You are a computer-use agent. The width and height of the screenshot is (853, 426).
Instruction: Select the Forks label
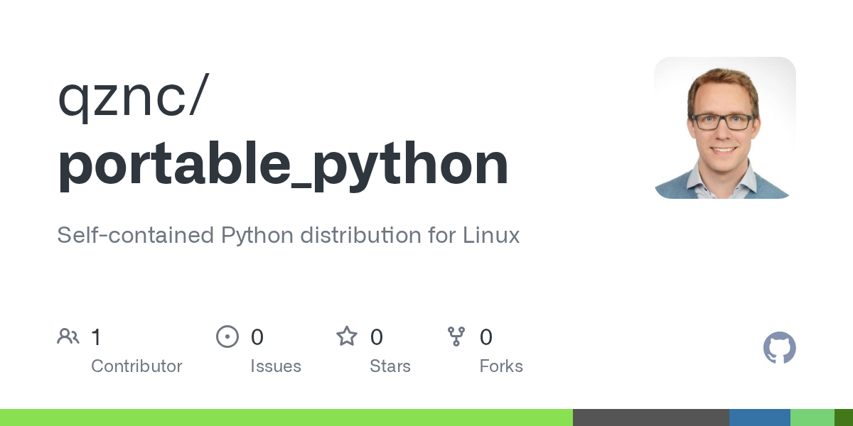[x=501, y=366]
